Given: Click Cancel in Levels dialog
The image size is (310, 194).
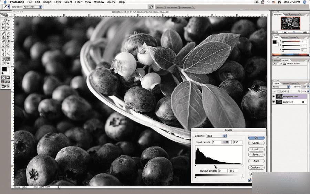Looking at the screenshot, I should [256, 143].
